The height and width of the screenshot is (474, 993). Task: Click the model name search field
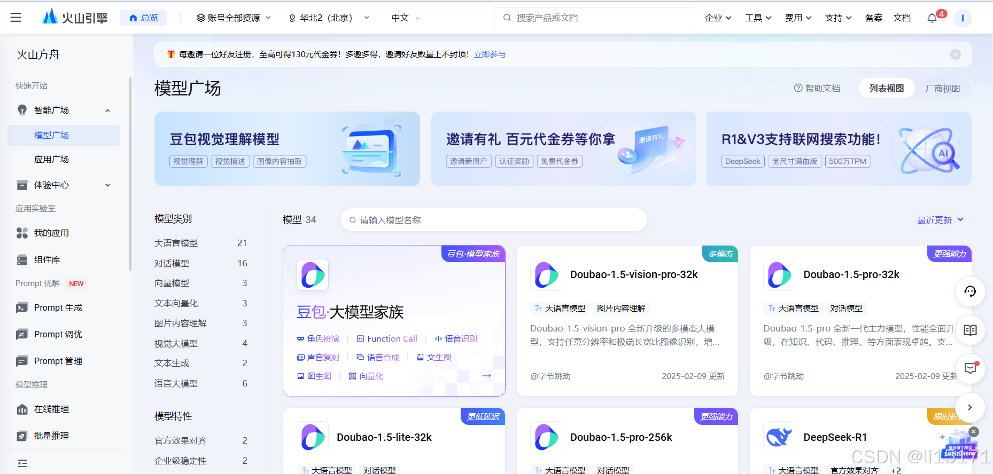494,220
